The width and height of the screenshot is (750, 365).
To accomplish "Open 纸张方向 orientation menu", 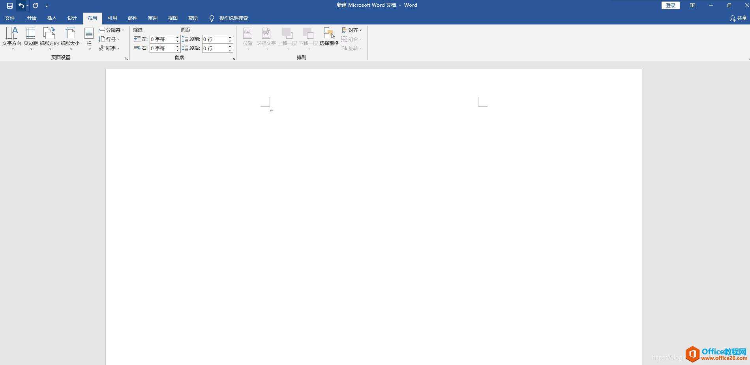I will pos(49,39).
